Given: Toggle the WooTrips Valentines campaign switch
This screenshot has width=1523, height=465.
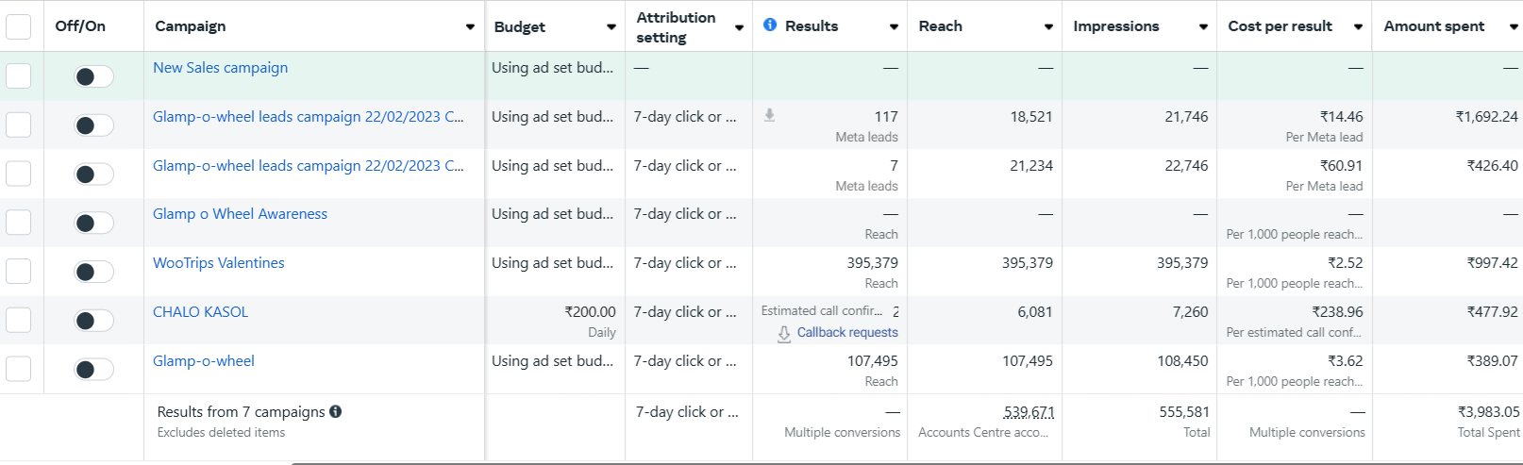Looking at the screenshot, I should pos(93,272).
